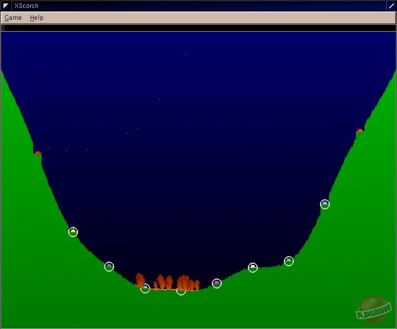Click the XScorch title bar text
The image size is (397, 329).
[x=27, y=6]
